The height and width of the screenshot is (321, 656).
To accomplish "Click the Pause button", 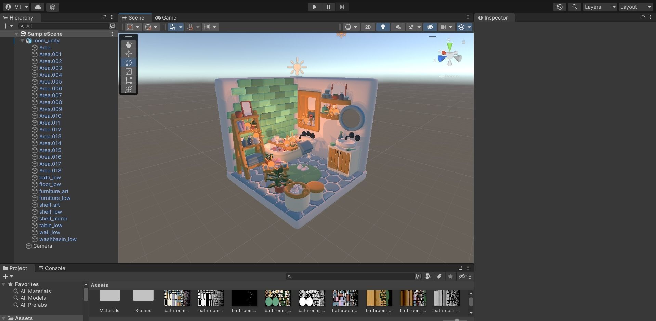I will coord(328,7).
